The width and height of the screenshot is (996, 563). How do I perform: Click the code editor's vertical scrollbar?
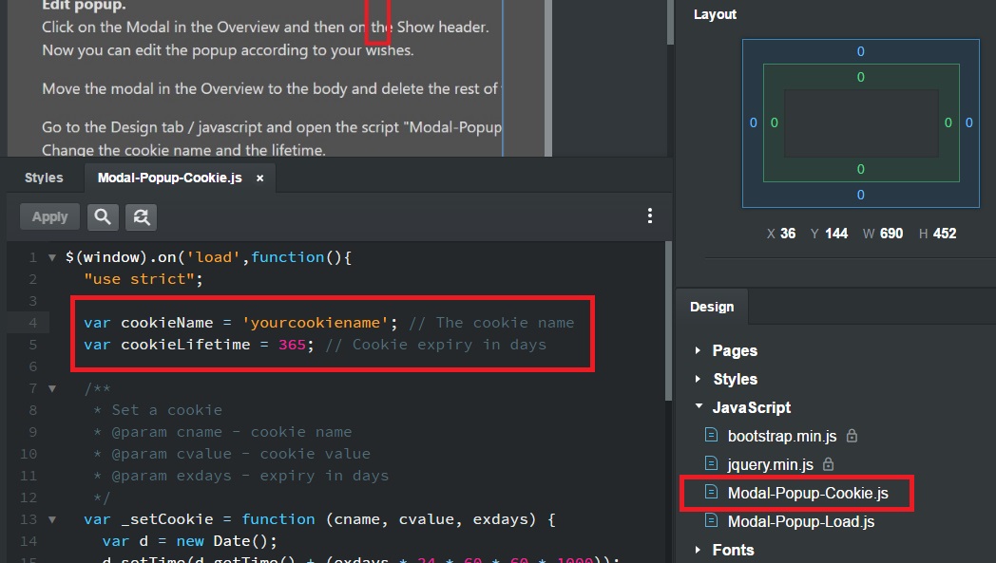coord(667,321)
